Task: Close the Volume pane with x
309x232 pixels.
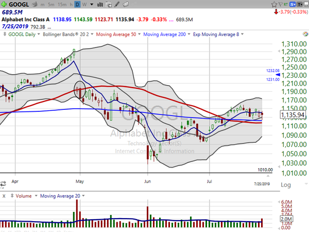Action: pos(4,196)
